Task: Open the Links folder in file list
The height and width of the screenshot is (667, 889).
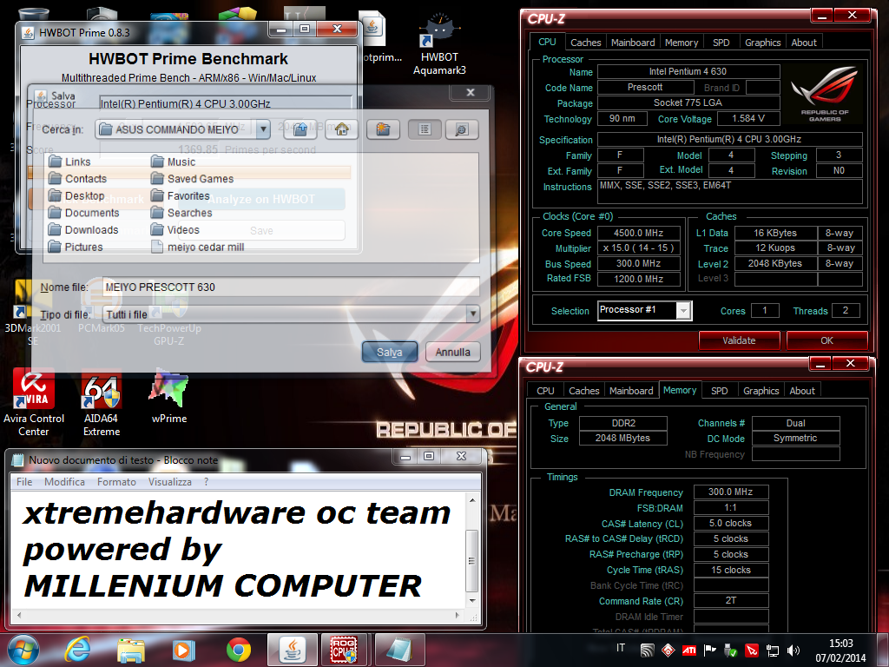Action: pos(69,162)
